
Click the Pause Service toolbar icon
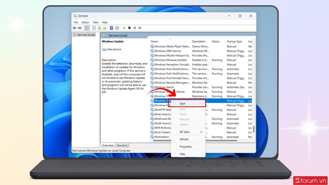coord(135,28)
